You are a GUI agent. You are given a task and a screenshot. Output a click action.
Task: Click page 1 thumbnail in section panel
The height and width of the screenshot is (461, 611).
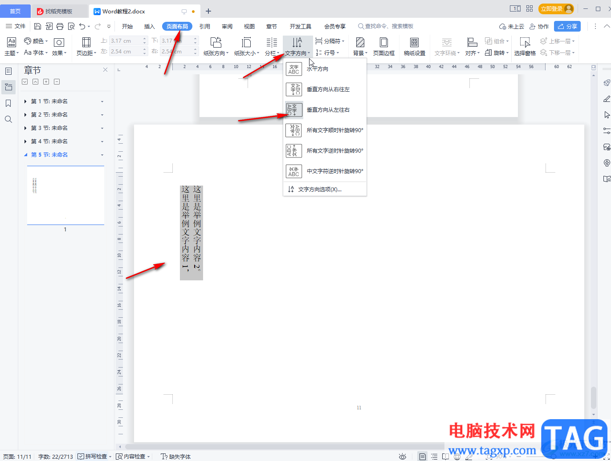(x=65, y=195)
